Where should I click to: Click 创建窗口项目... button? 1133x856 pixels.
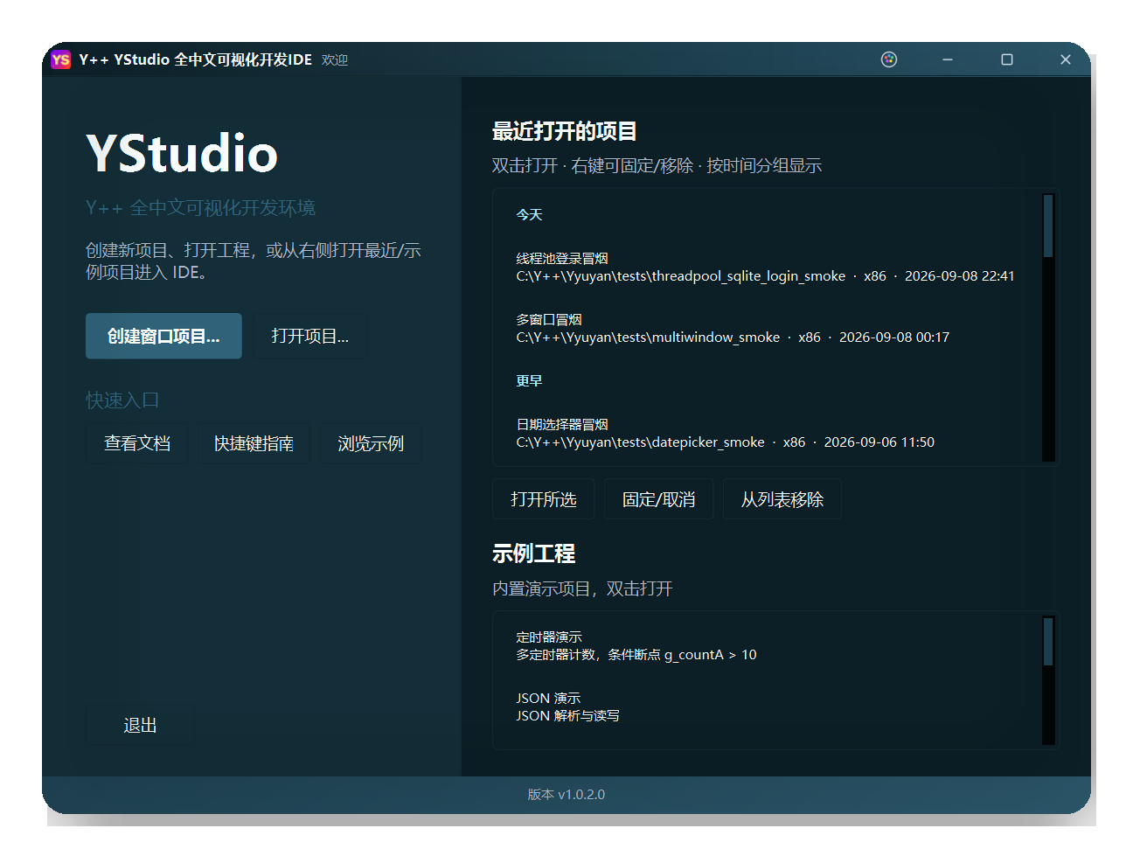[163, 336]
